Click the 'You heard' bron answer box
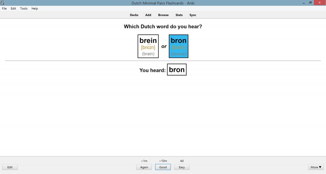The width and height of the screenshot is (326, 174). [177, 70]
